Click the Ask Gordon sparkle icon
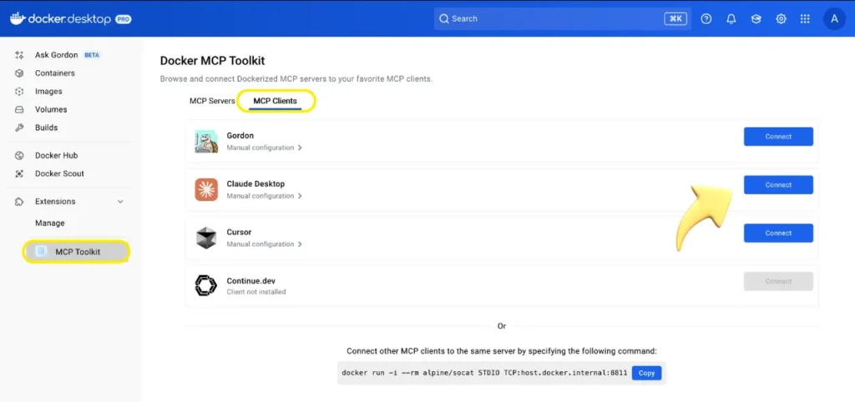855x402 pixels. 19,55
